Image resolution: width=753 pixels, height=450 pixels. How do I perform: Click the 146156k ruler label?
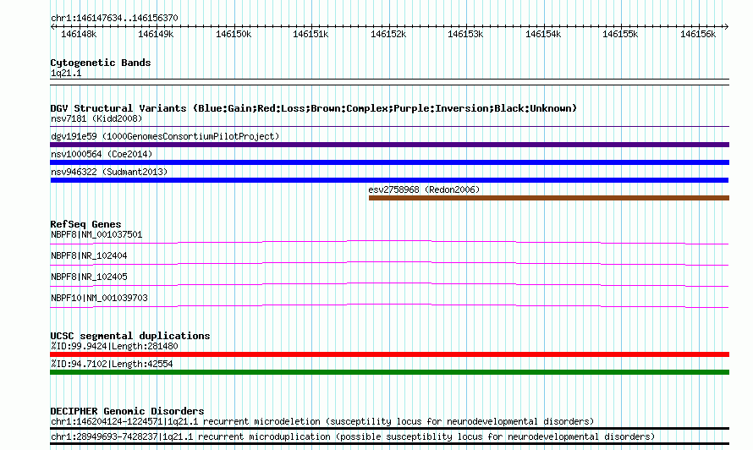(x=698, y=34)
